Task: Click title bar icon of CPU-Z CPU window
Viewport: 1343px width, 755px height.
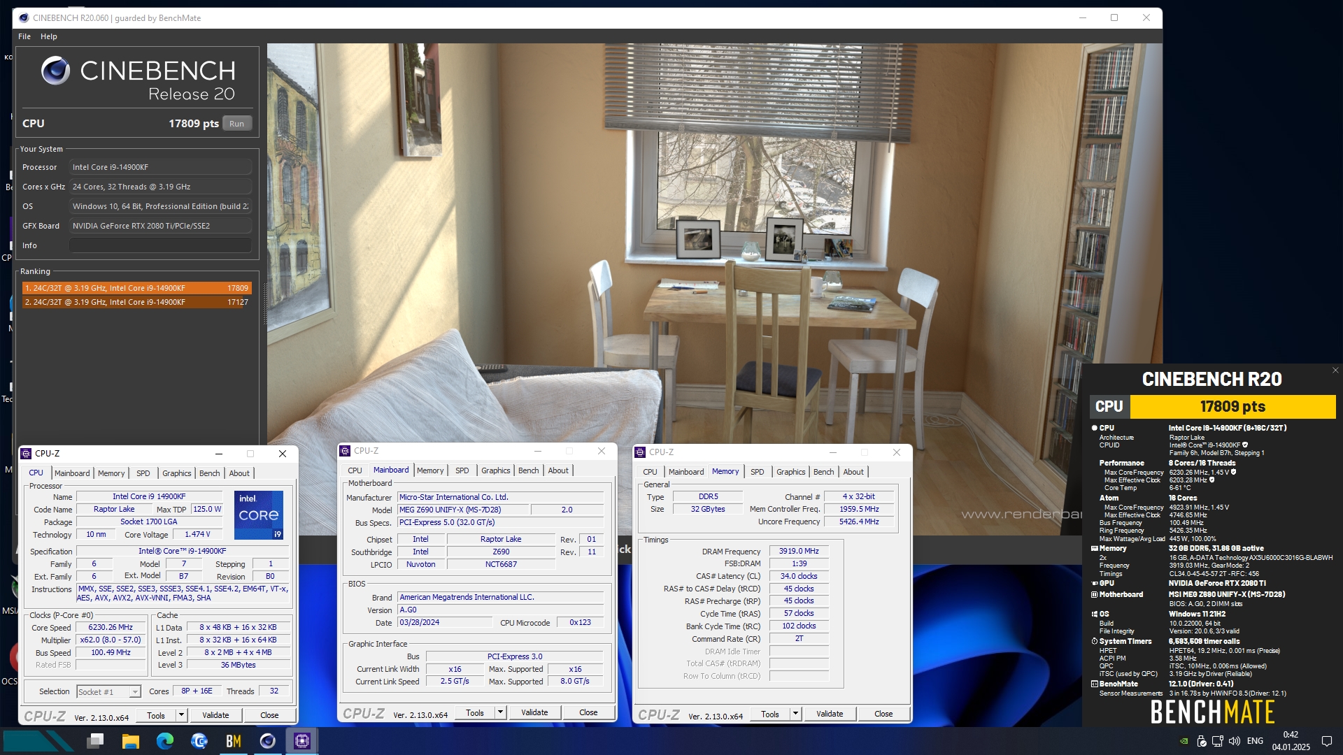Action: tap(26, 454)
